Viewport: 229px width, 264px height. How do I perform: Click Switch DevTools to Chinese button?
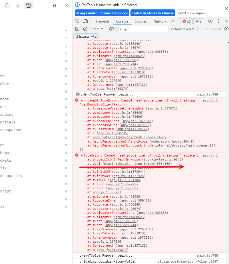coord(152,13)
